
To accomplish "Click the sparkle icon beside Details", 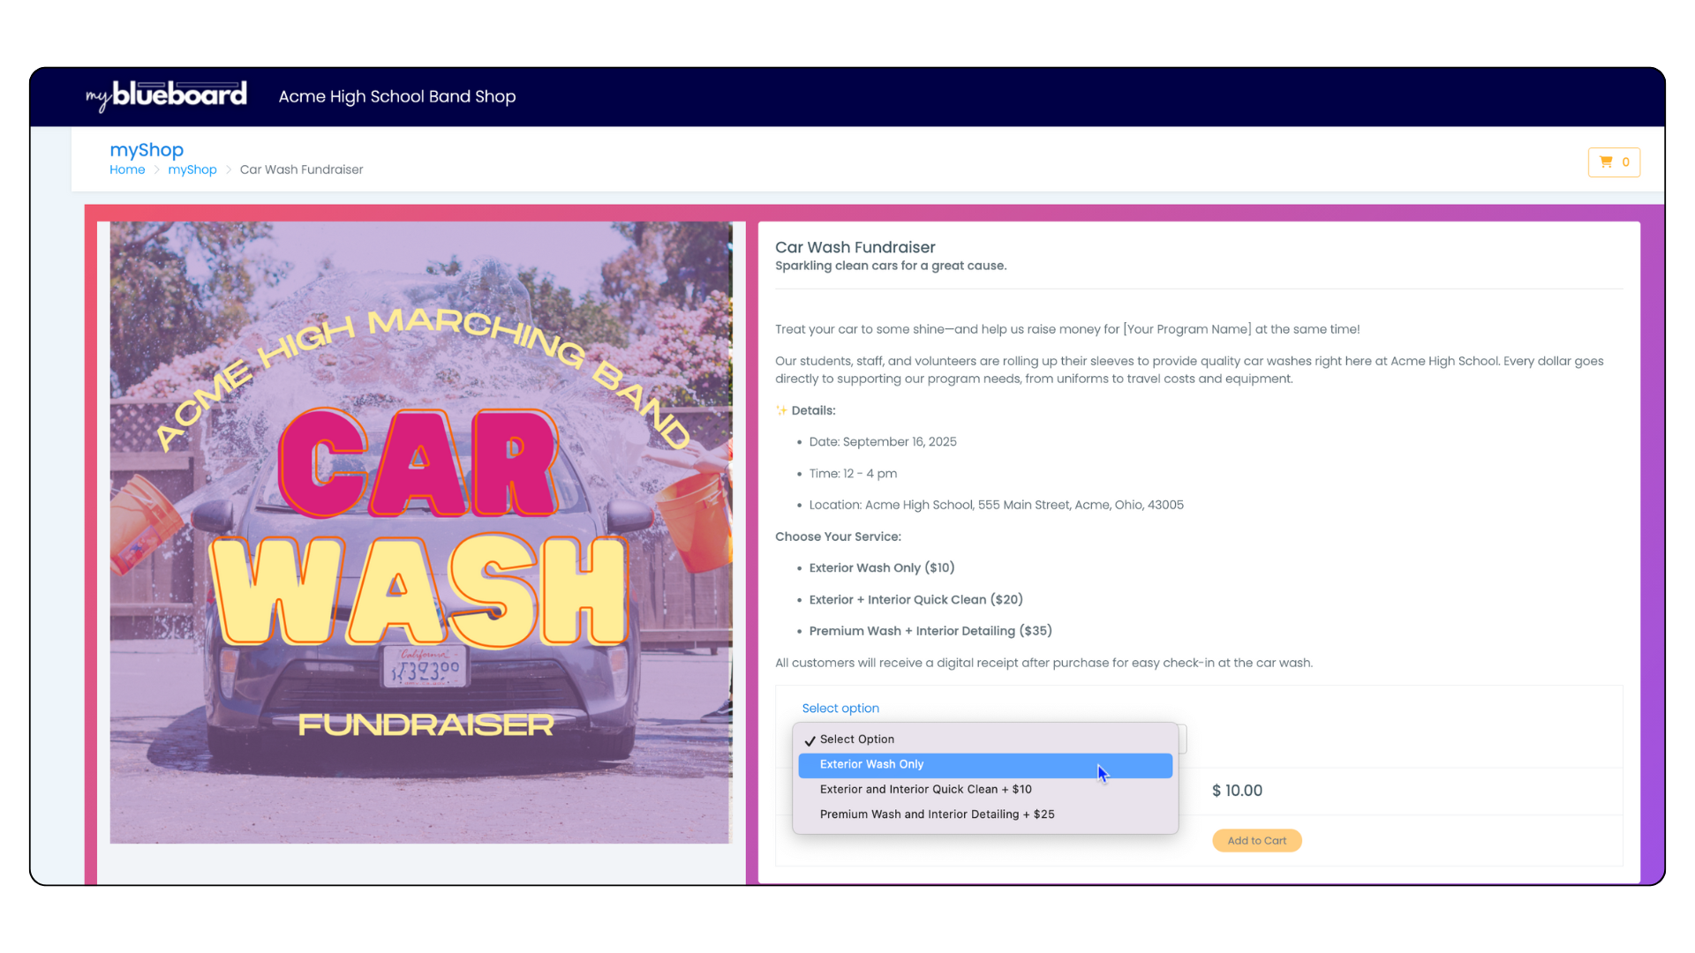I will tap(781, 410).
